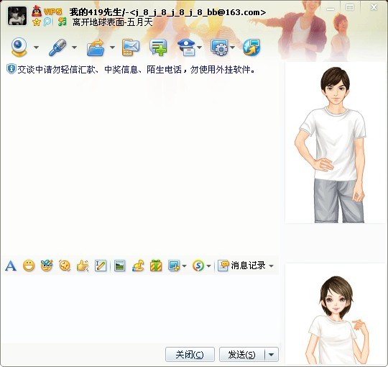Click the song title 离开地球表面-五月天
The width and height of the screenshot is (388, 367).
(x=112, y=22)
